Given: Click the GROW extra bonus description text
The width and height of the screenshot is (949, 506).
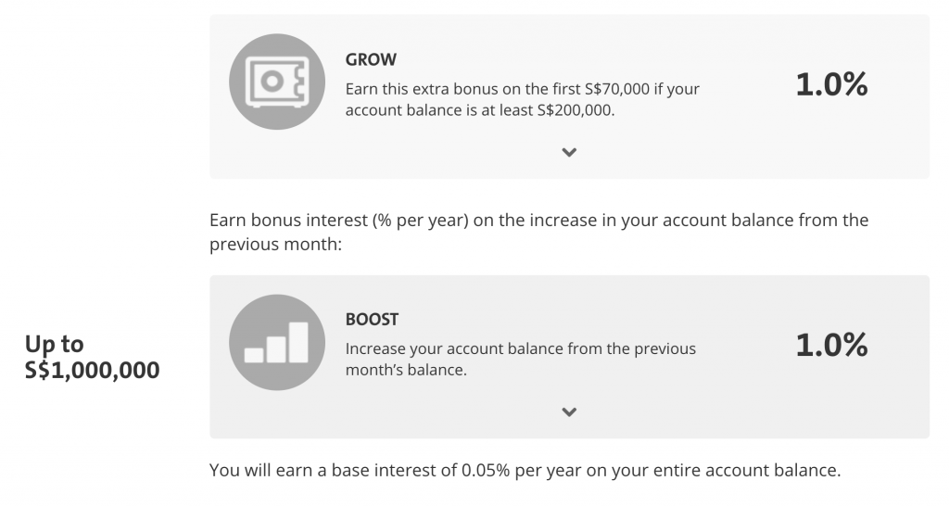Looking at the screenshot, I should click(523, 99).
